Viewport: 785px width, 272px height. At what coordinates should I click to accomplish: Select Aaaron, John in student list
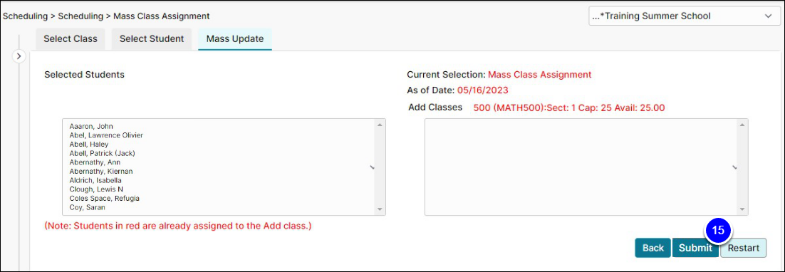(92, 126)
